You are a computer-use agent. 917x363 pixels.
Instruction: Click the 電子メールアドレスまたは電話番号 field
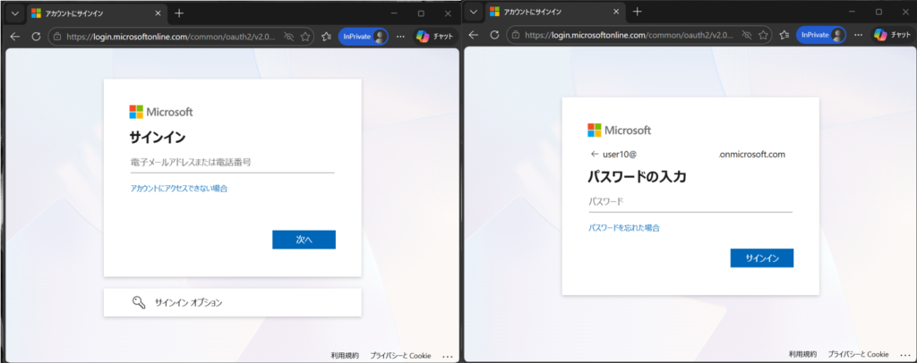pos(232,163)
